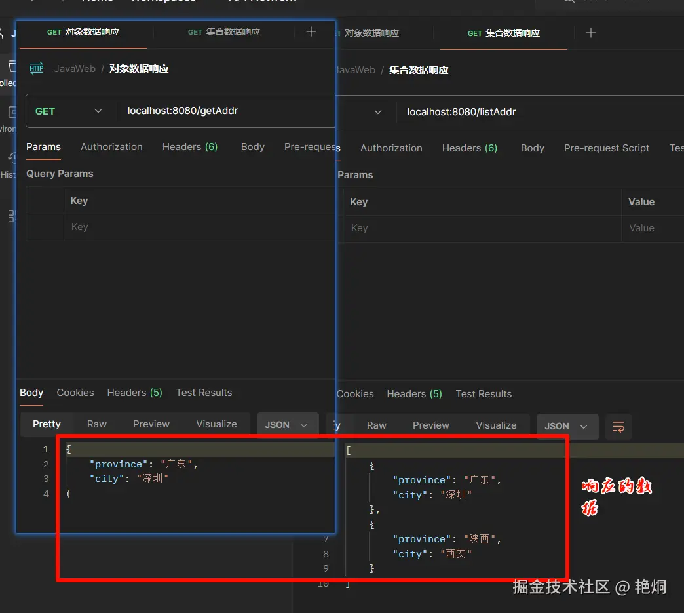Select Test Results tab in front window
Screen dimensions: 684x613
(x=204, y=393)
